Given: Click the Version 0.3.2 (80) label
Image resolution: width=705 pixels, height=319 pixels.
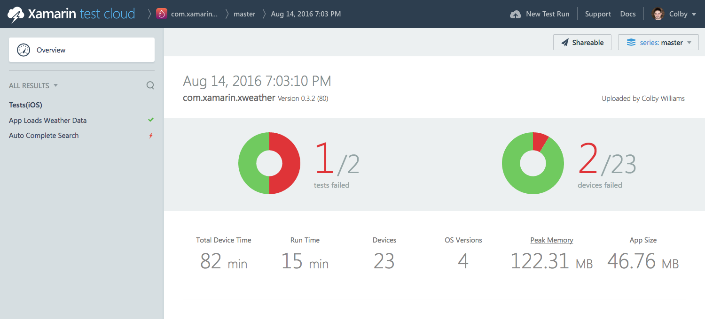Looking at the screenshot, I should [303, 99].
